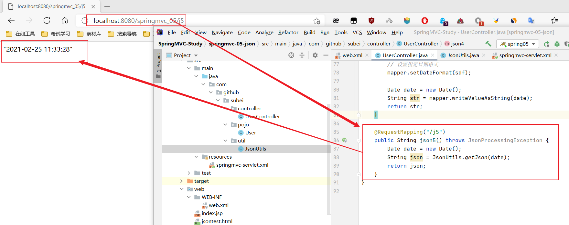Add page to favorites star icon
This screenshot has width=569, height=225.
click(317, 21)
